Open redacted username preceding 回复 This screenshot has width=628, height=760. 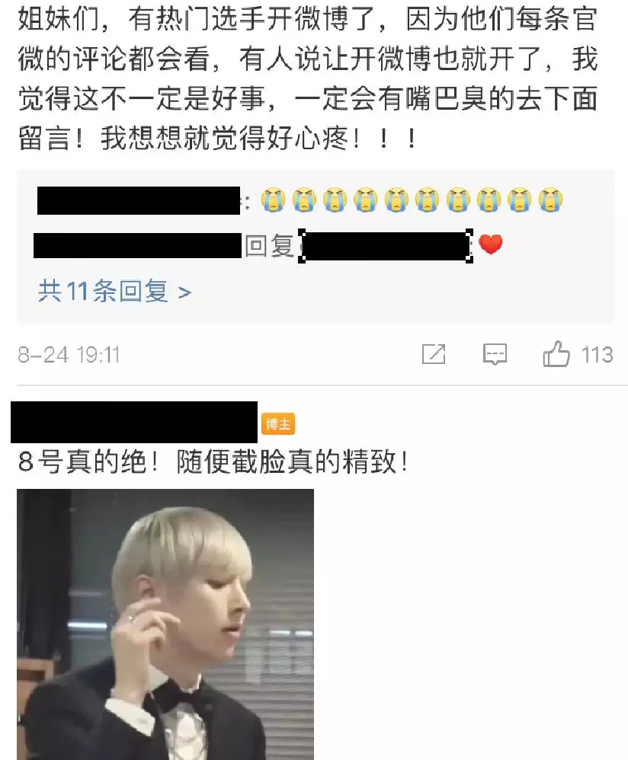click(137, 245)
